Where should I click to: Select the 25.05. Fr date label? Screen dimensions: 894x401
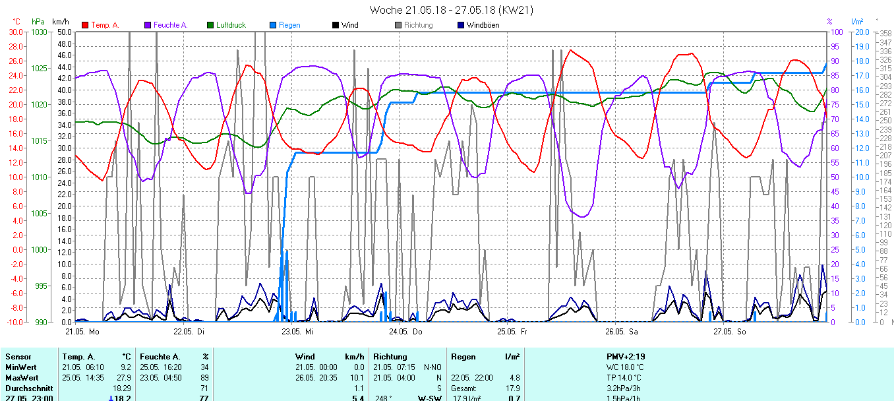512,331
